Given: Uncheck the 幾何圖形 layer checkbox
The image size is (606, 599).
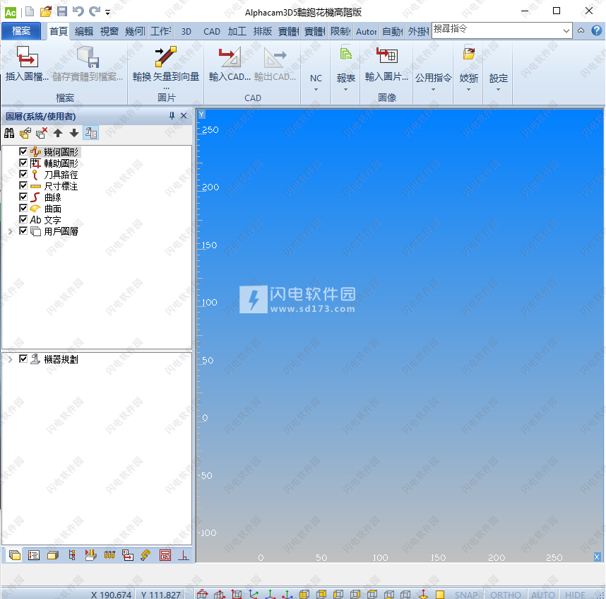Looking at the screenshot, I should 23,151.
